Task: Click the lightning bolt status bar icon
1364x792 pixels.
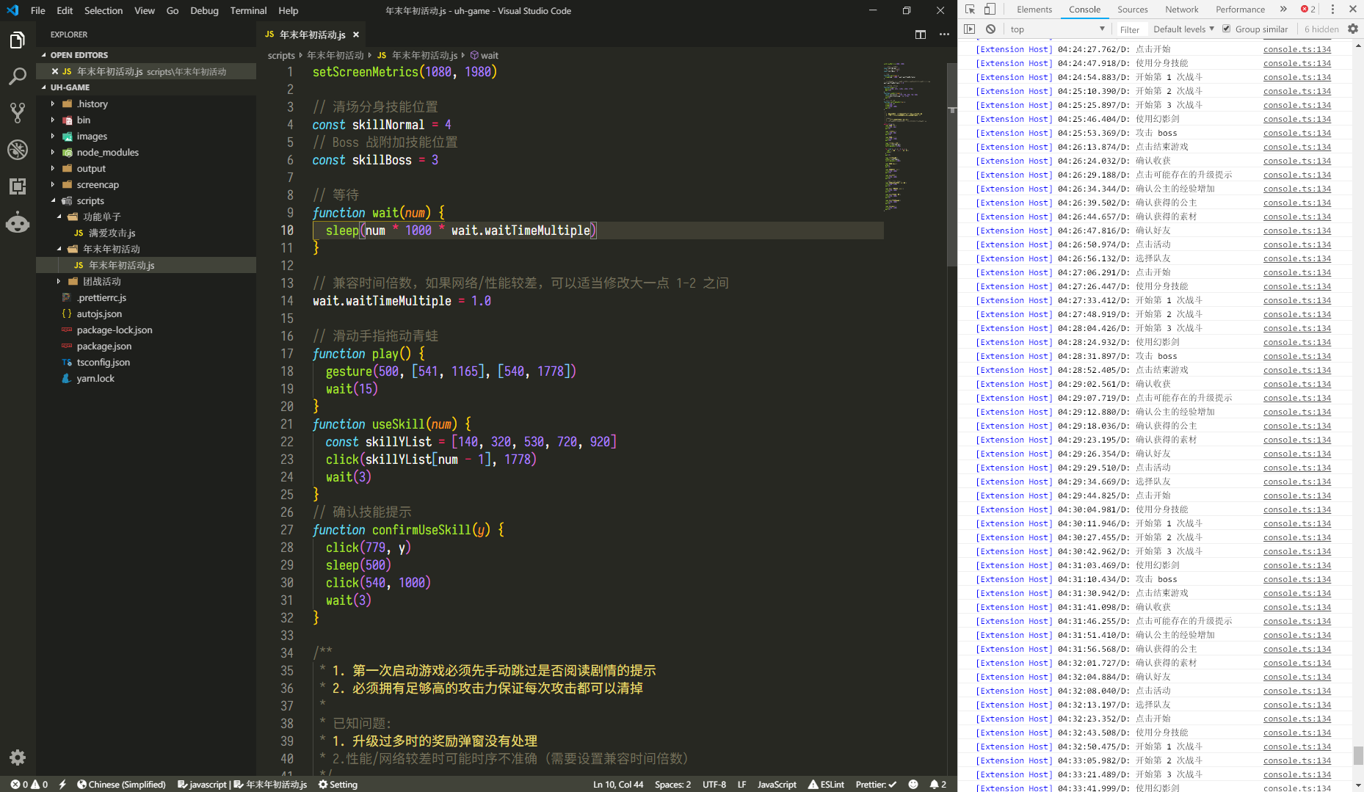Action: [62, 784]
